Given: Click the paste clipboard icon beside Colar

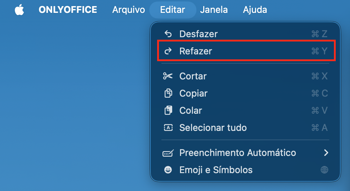Looking at the screenshot, I should 168,110.
